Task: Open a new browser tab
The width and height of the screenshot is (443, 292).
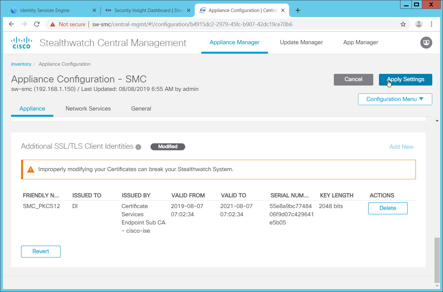Action: 298,10
